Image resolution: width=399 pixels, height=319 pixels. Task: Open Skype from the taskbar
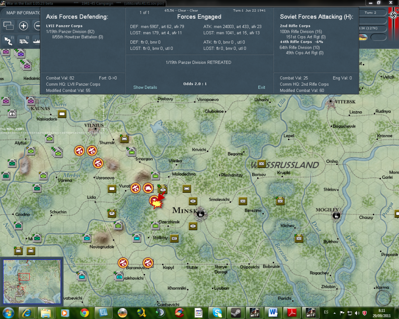coord(217,313)
